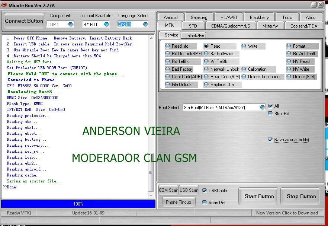328x226 pixels.
Task: Choose the Format radio option
Action: point(302,46)
